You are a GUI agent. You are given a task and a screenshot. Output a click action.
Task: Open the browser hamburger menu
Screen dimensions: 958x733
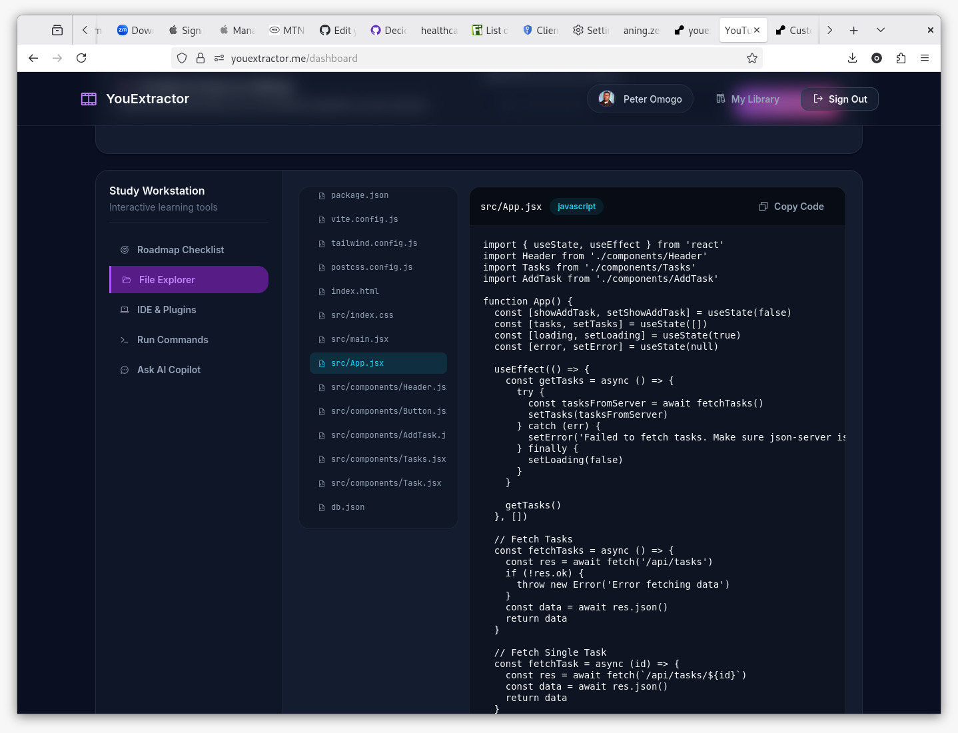[925, 58]
